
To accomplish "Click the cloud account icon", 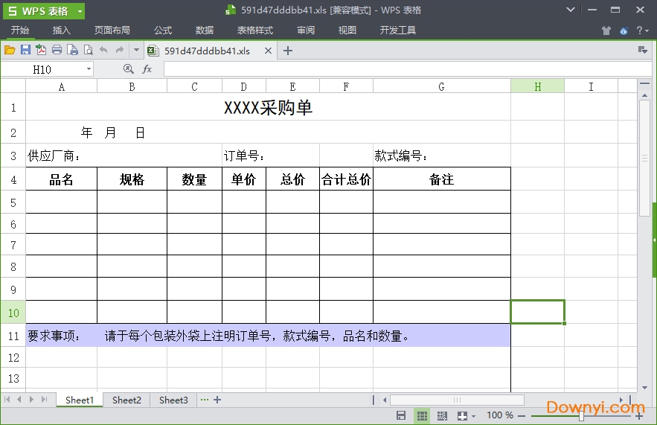I will pyautogui.click(x=624, y=31).
